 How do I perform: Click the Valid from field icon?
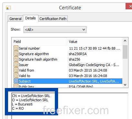point(16,70)
